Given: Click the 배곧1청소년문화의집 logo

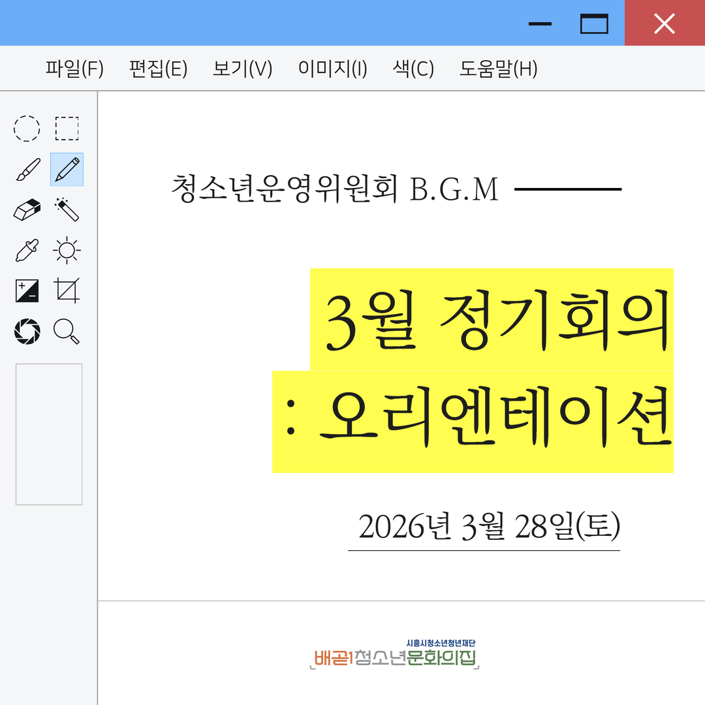Looking at the screenshot, I should [395, 655].
